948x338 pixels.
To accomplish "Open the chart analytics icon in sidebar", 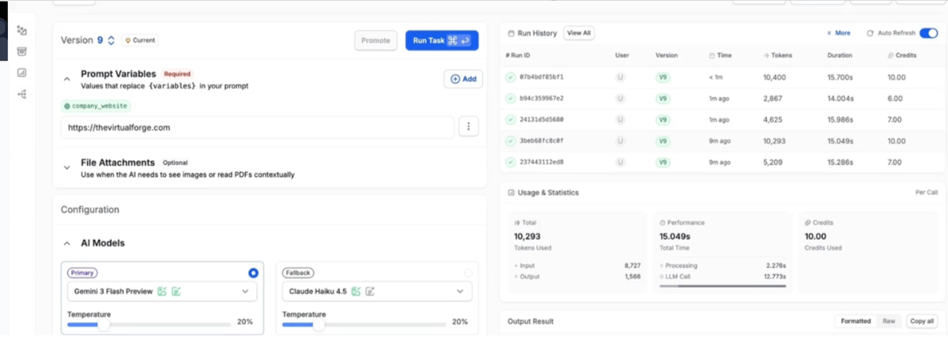I will 21,73.
